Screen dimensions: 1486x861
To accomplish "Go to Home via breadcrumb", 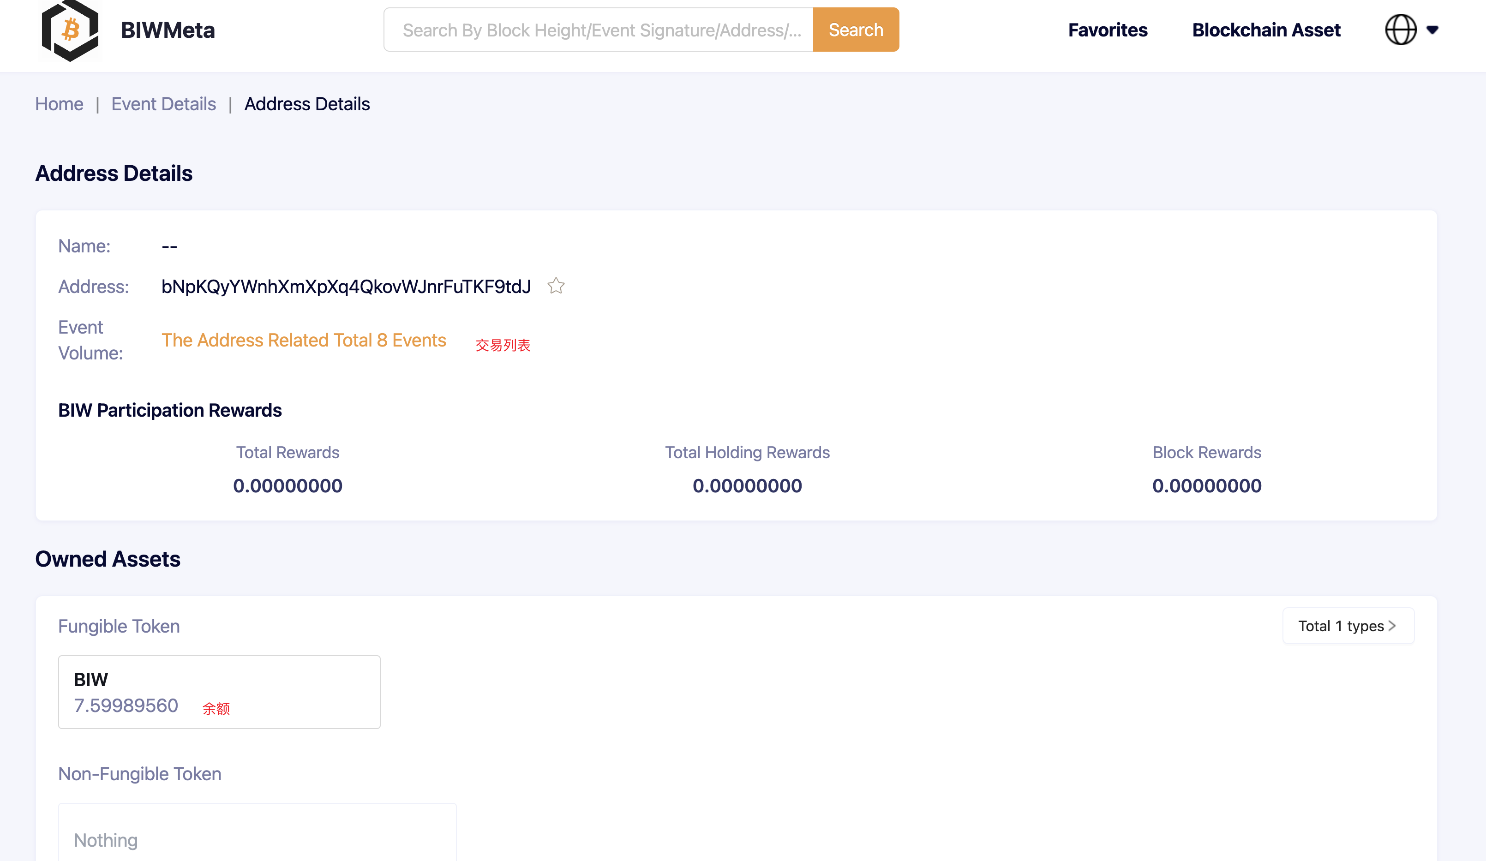I will click(x=59, y=104).
